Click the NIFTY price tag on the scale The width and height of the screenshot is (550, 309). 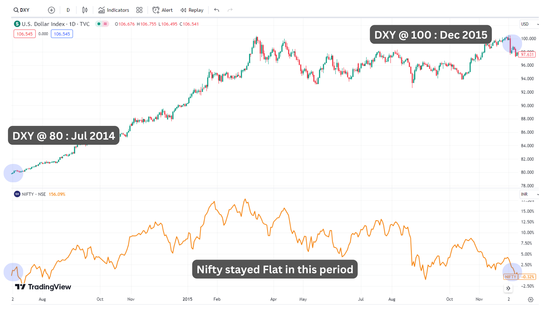511,277
